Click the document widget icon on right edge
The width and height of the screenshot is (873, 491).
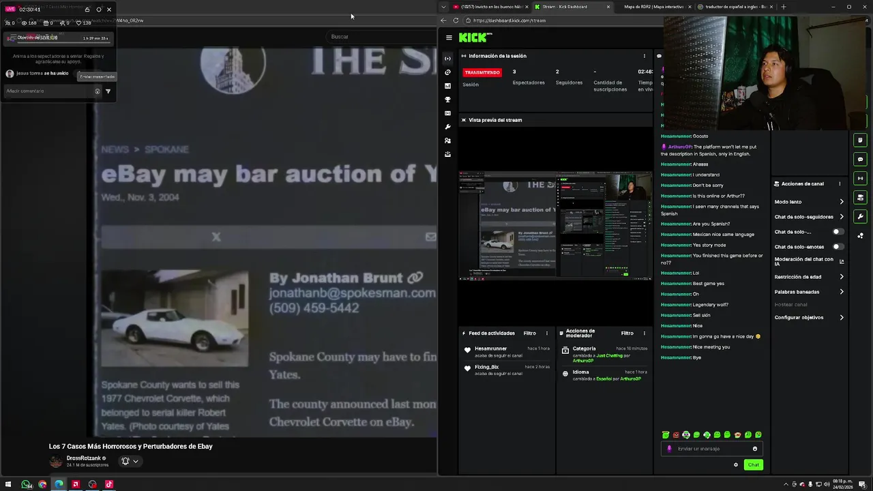coord(860,140)
